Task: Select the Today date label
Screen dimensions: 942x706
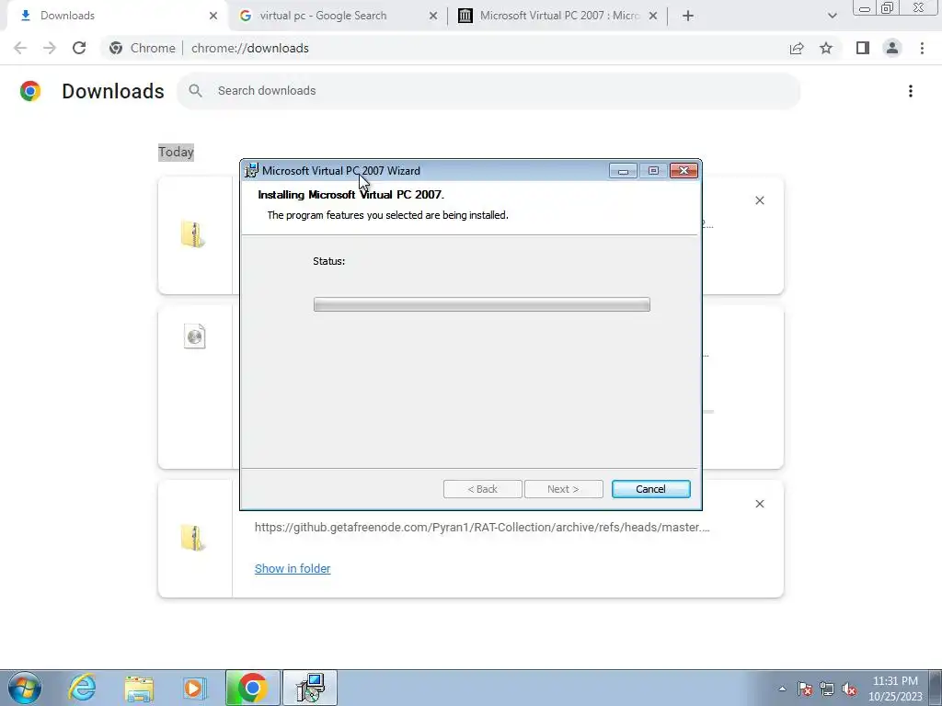Action: (176, 152)
